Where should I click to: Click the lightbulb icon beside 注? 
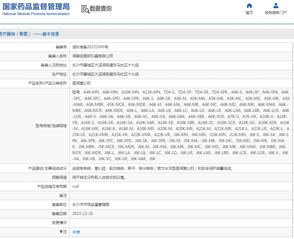pyautogui.click(x=61, y=231)
